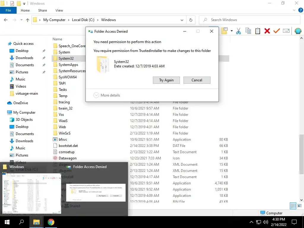The image size is (304, 228).
Task: Click File Explorer on the taskbar
Action: point(36,222)
